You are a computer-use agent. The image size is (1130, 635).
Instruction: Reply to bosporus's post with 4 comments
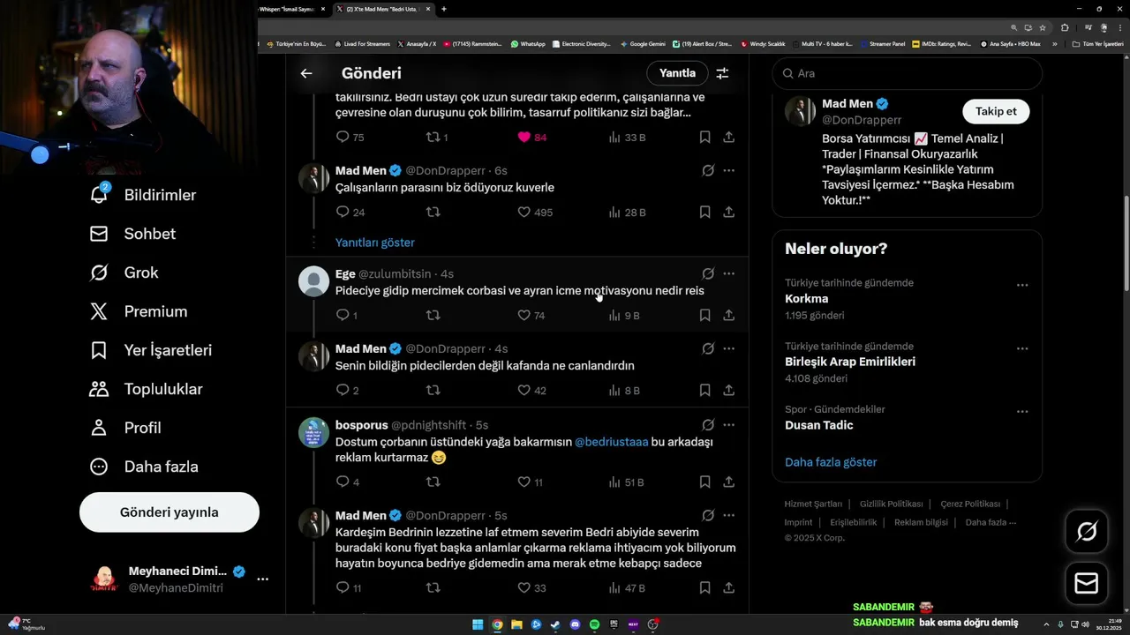click(347, 482)
